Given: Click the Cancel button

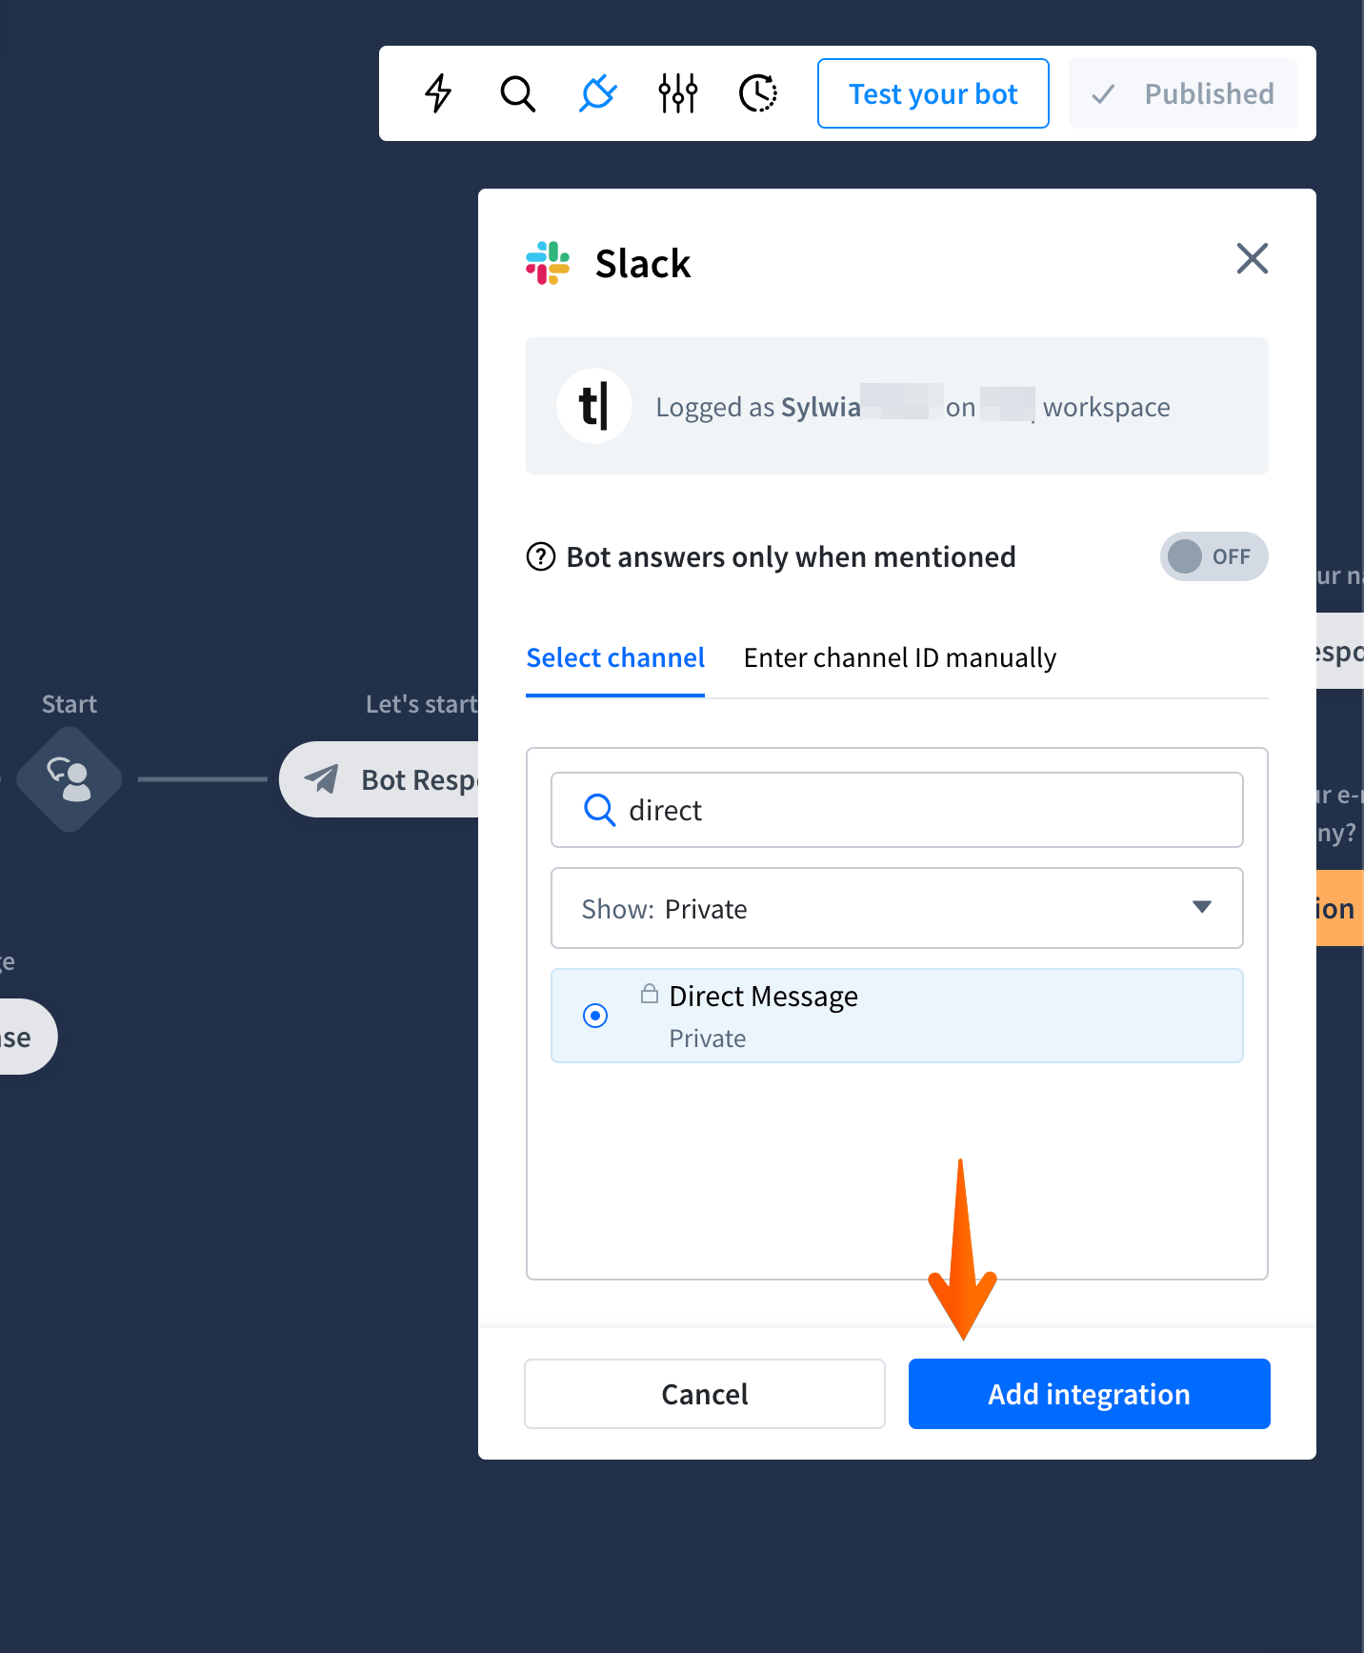Looking at the screenshot, I should (x=705, y=1394).
